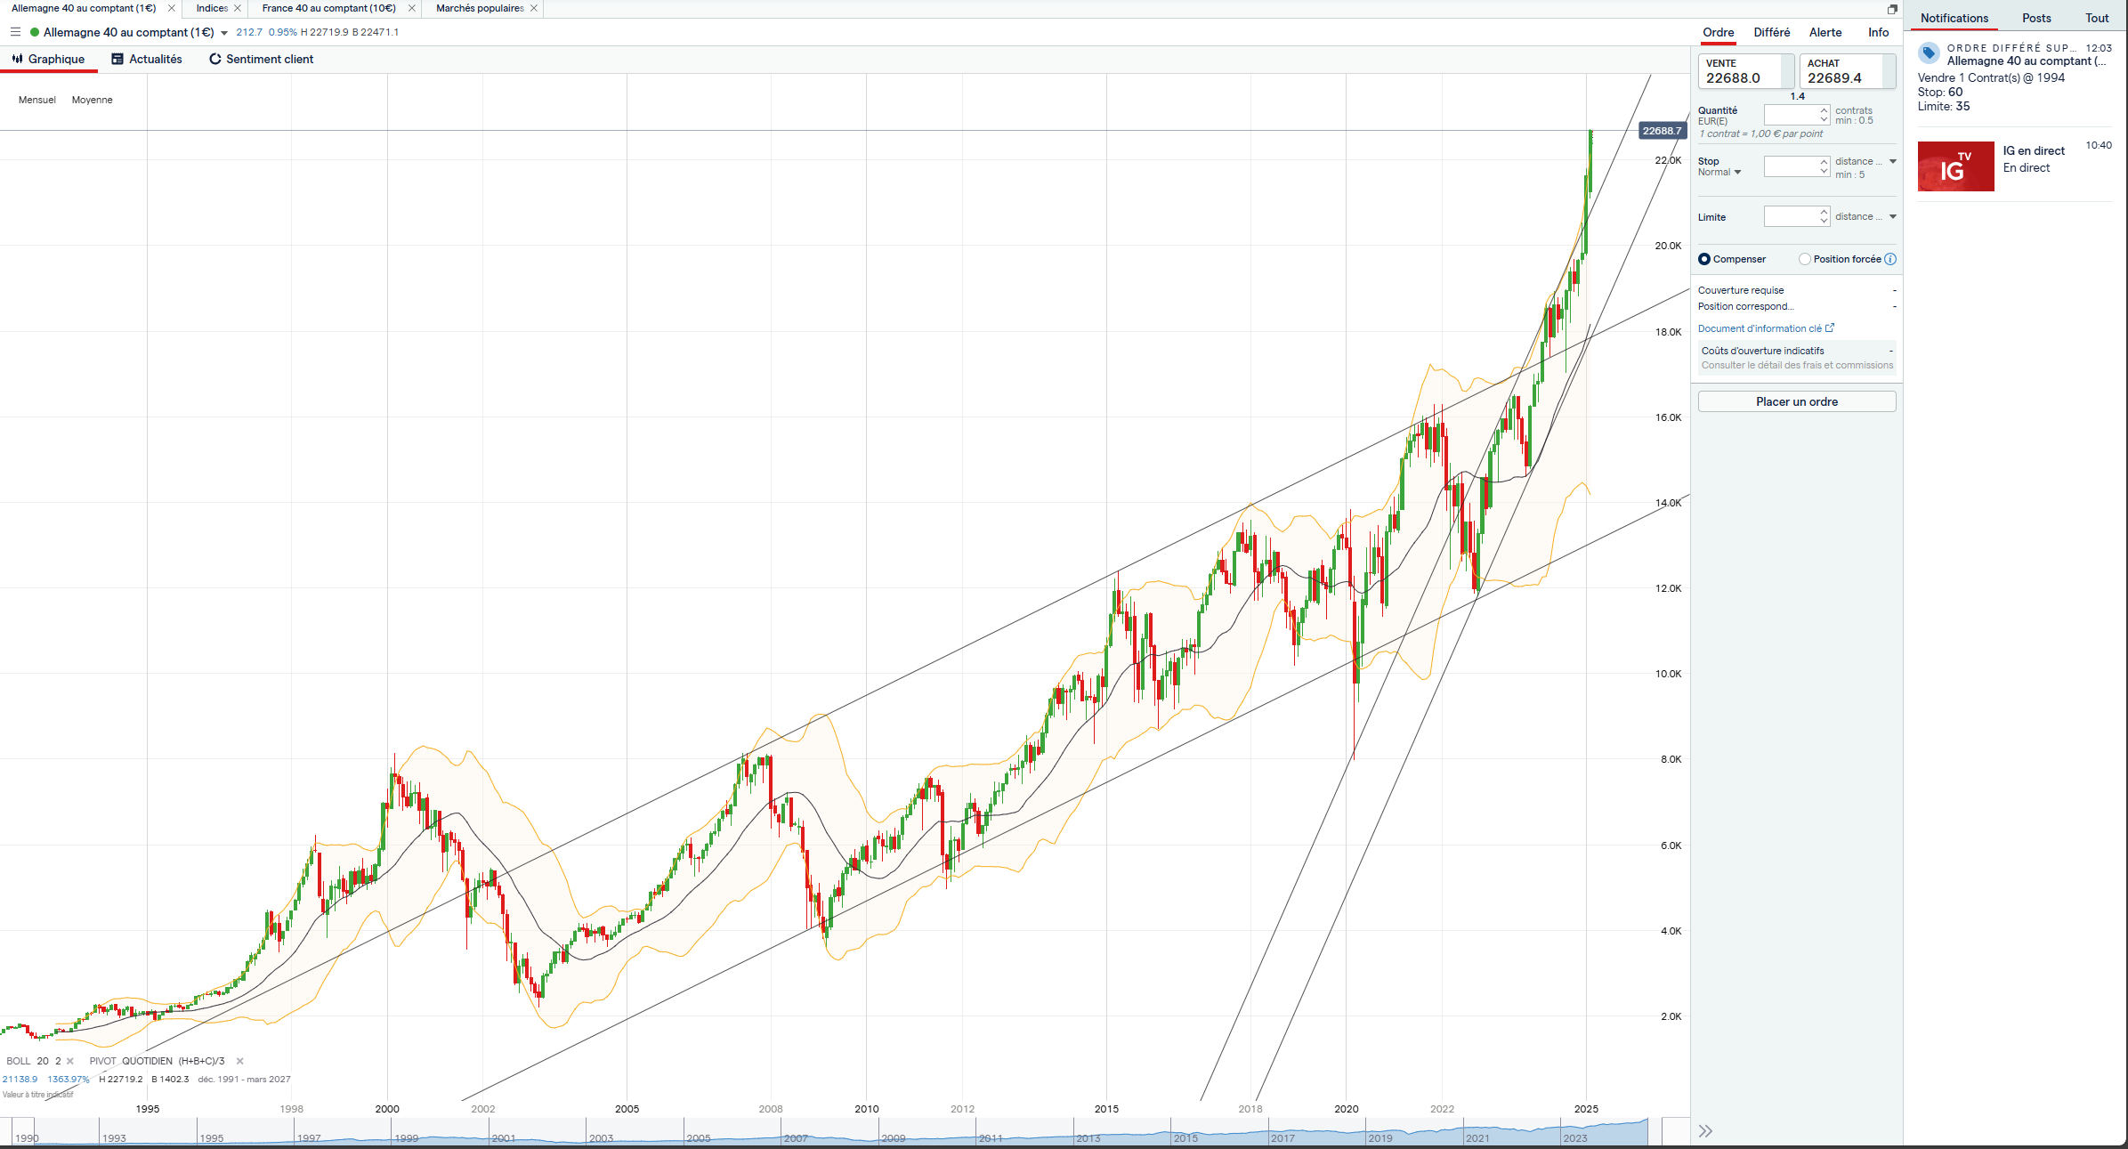Close the Indices tab
Image resolution: width=2128 pixels, height=1149 pixels.
coord(238,8)
